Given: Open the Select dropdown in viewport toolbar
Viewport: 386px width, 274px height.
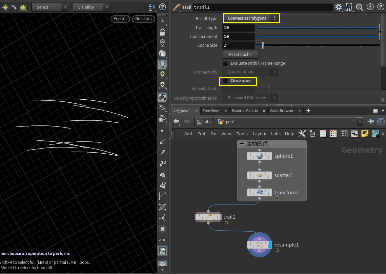Looking at the screenshot, I should pyautogui.click(x=50, y=7).
